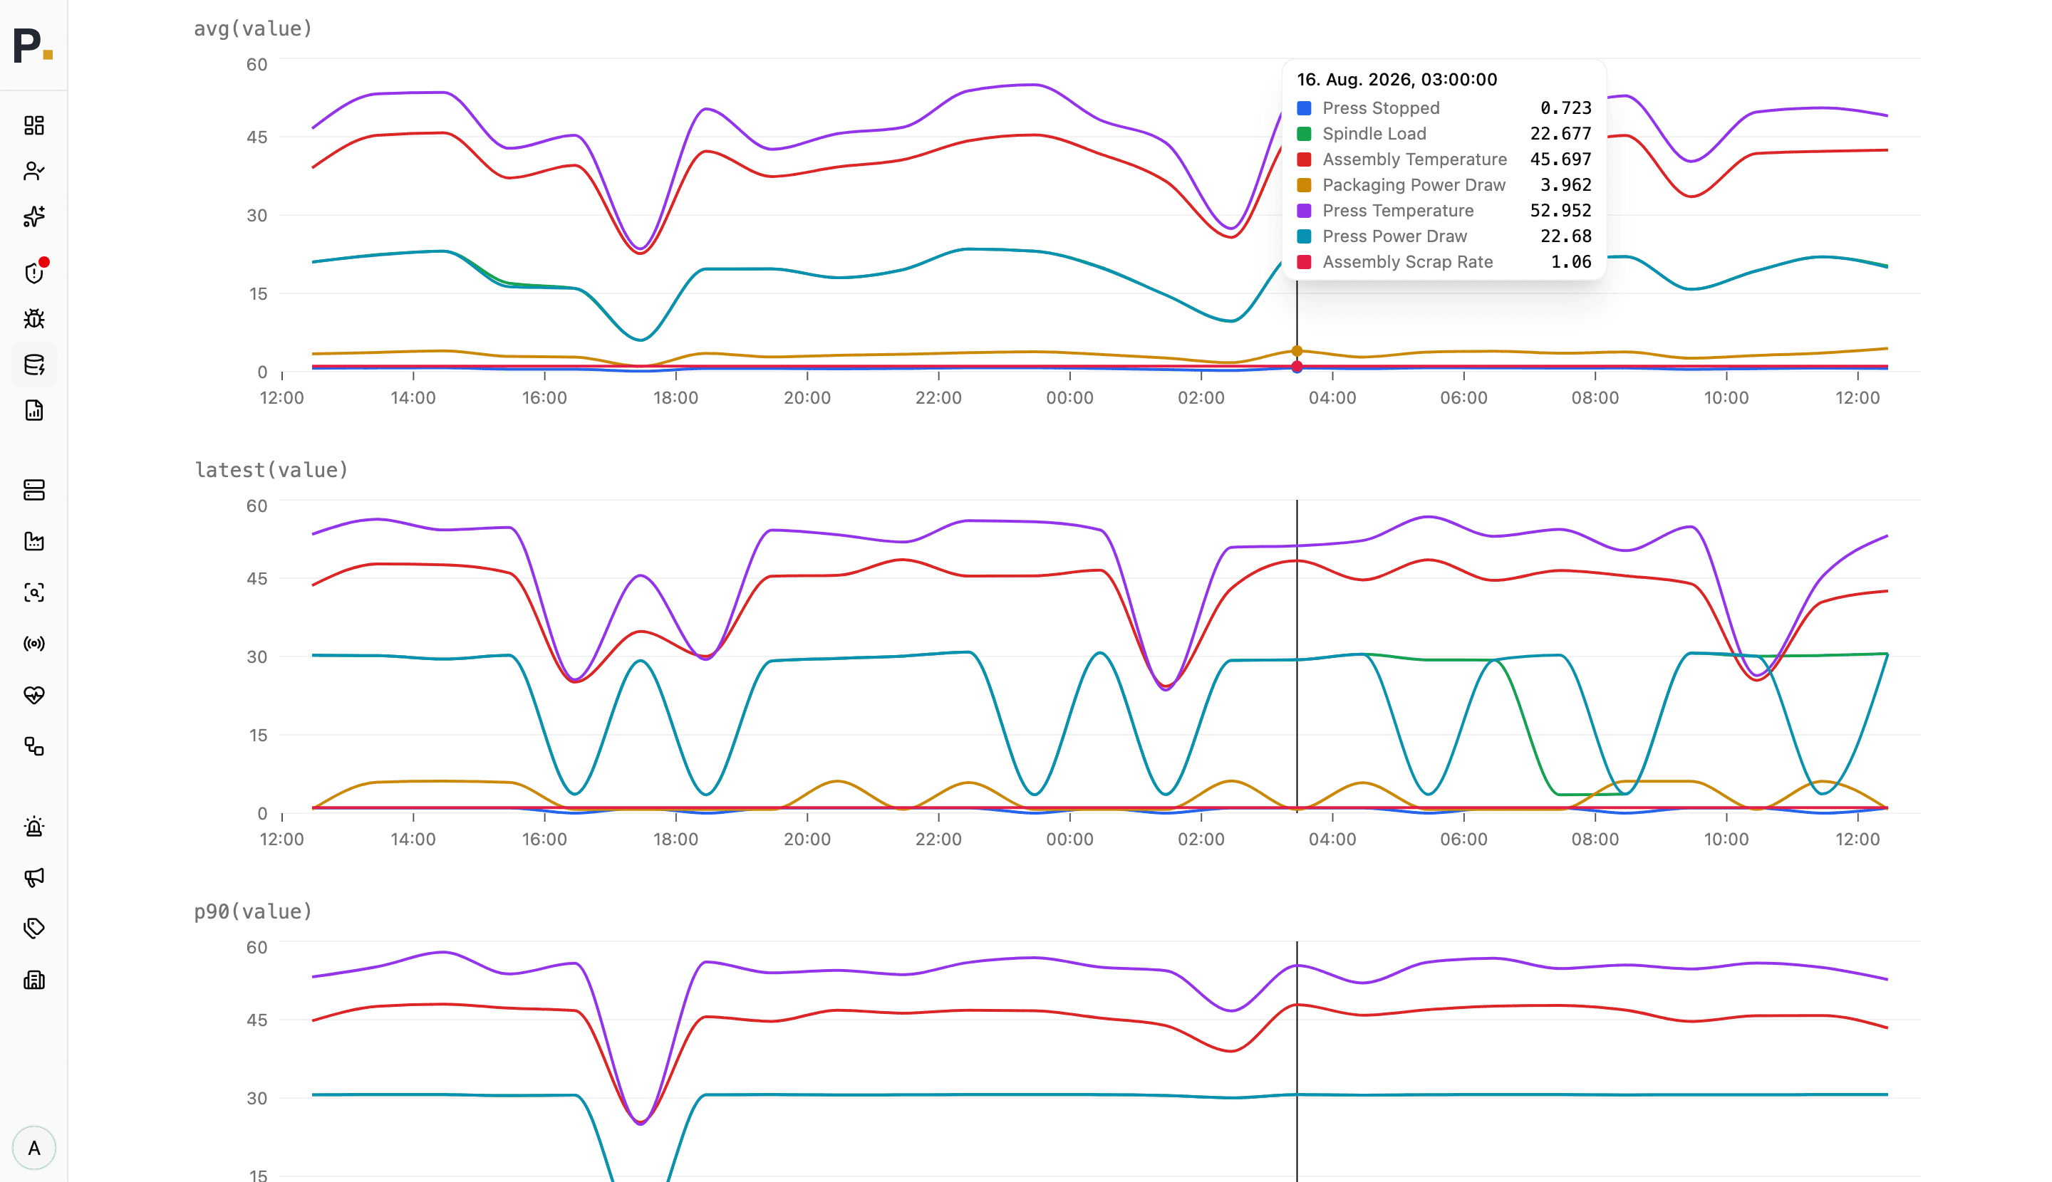Screen dimensions: 2052x1182
Task: Click the P. logo in the sidebar
Action: pos(33,45)
